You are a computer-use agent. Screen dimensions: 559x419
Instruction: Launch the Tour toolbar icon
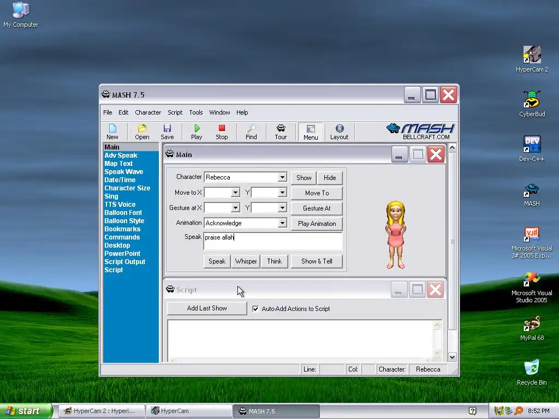(x=281, y=131)
